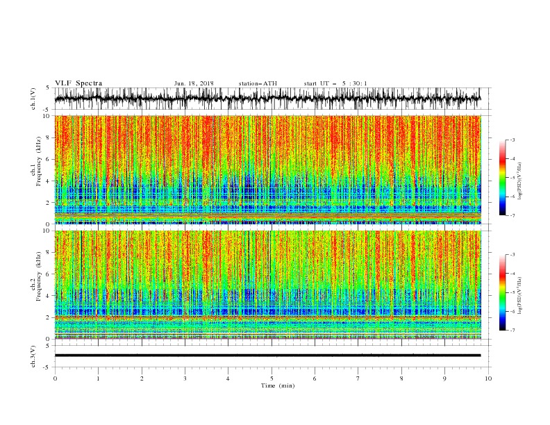Click the time axis tick label "9"
Viewport: 550px width, 425px height.
click(444, 378)
